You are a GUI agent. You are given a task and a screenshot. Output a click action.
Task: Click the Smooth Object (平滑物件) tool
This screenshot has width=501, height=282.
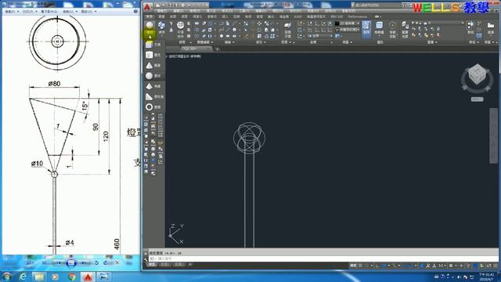(x=181, y=29)
